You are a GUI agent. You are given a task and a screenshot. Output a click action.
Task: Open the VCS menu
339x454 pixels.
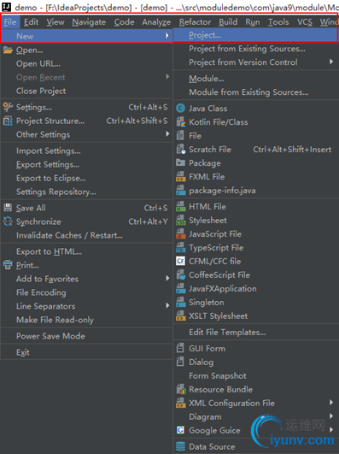[305, 22]
